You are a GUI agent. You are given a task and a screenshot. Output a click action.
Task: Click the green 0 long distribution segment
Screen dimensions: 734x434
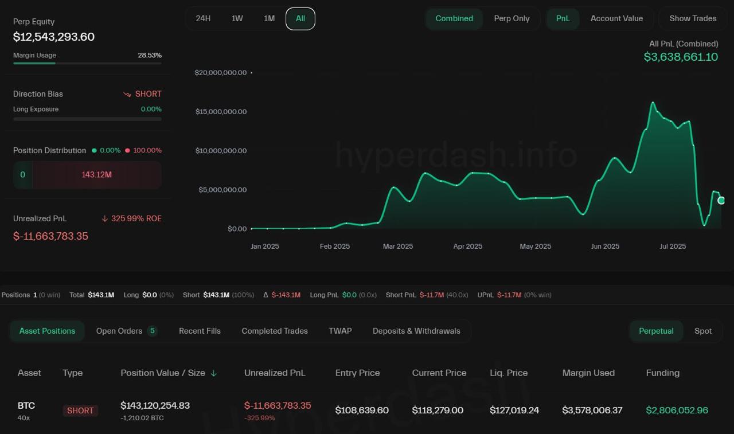click(23, 175)
